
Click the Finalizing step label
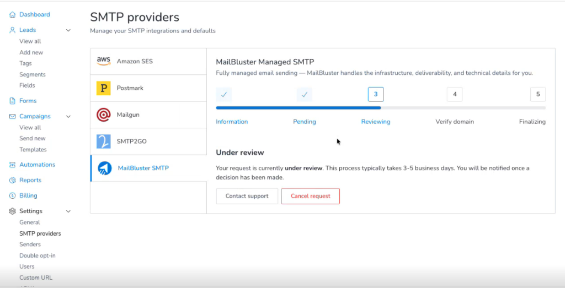[532, 122]
